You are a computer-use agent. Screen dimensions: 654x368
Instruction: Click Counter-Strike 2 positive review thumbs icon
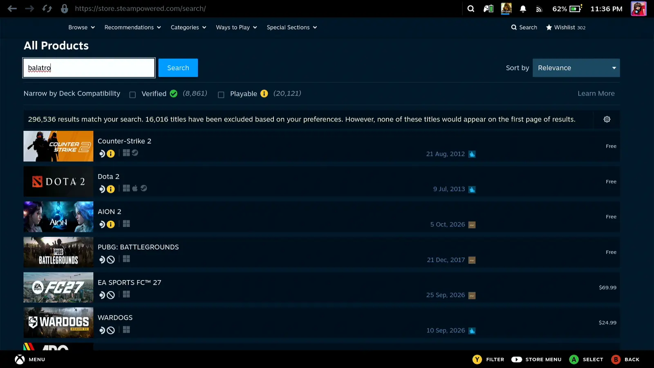[472, 154]
